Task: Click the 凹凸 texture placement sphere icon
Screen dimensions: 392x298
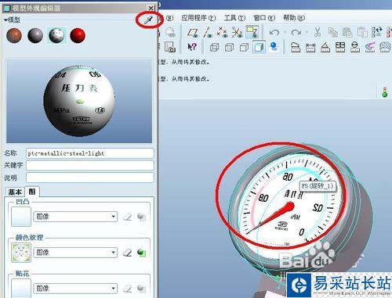Action: pos(141,217)
